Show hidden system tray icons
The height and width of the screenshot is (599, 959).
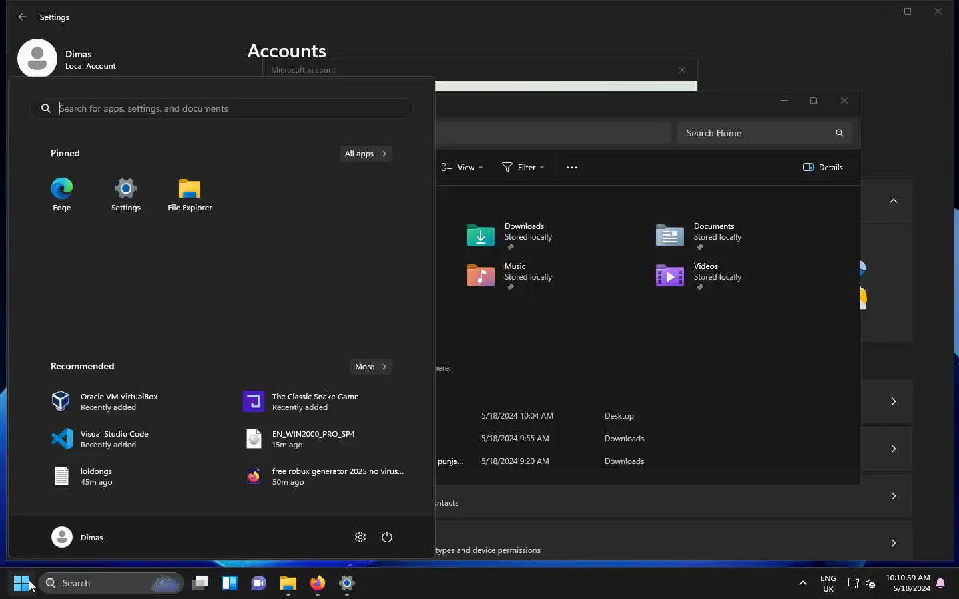803,583
